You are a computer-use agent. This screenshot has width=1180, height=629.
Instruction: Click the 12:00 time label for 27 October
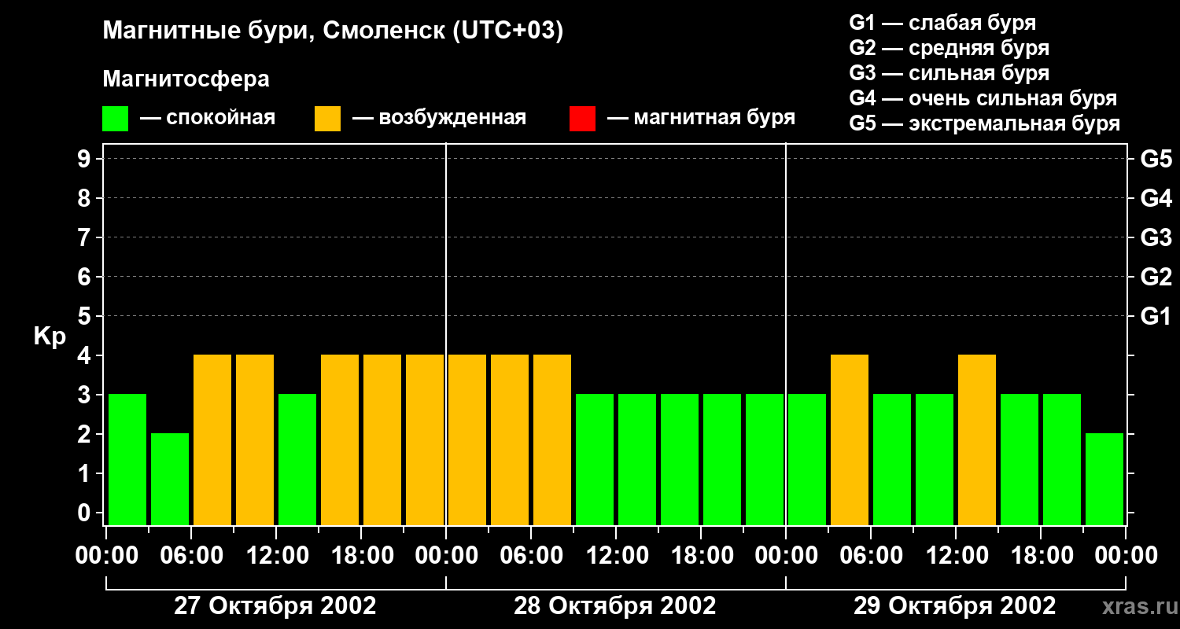pyautogui.click(x=276, y=556)
